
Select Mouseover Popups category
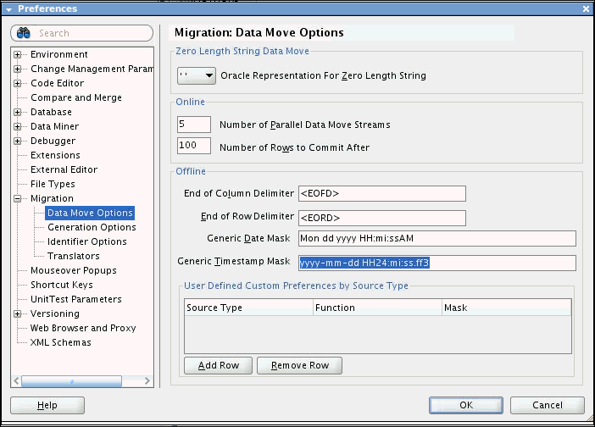click(x=74, y=271)
